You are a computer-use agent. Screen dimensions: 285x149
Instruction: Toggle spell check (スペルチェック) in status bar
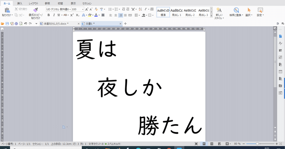pos(113,144)
